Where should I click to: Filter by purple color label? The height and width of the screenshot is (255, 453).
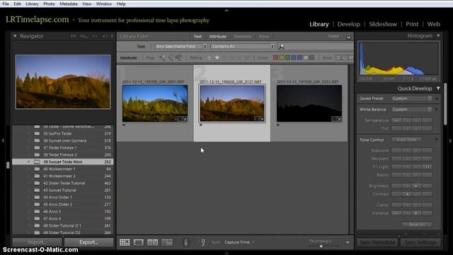pyautogui.click(x=299, y=58)
